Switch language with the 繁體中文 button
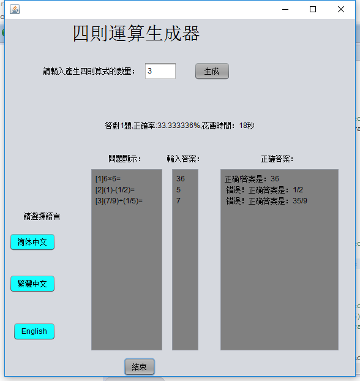The height and width of the screenshot is (381, 360). [x=32, y=284]
